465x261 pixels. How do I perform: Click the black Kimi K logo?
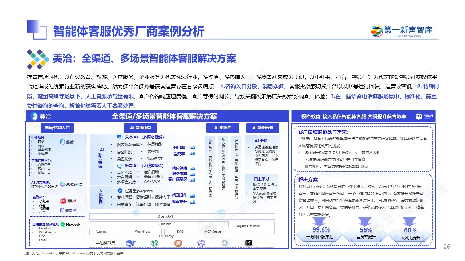(x=249, y=243)
